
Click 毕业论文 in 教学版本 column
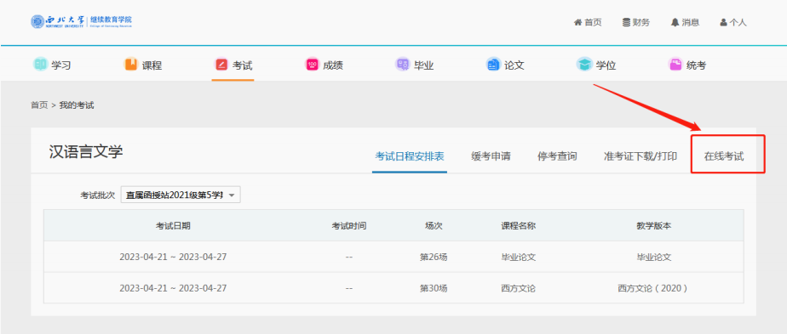tap(653, 257)
